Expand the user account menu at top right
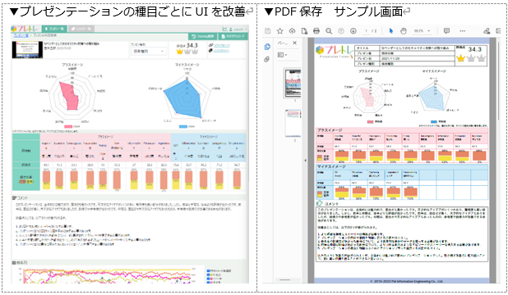 click(238, 29)
